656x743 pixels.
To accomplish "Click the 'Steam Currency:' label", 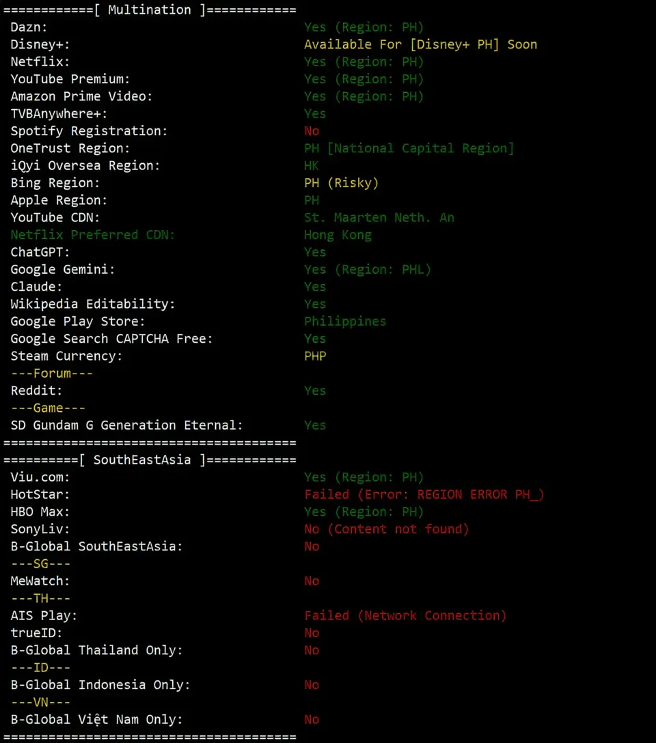I will [x=66, y=356].
